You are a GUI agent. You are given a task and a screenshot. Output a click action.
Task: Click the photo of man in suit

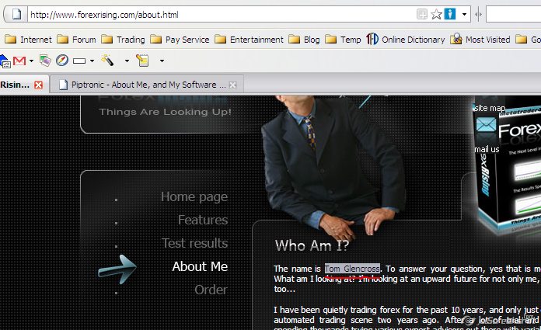coord(333,167)
